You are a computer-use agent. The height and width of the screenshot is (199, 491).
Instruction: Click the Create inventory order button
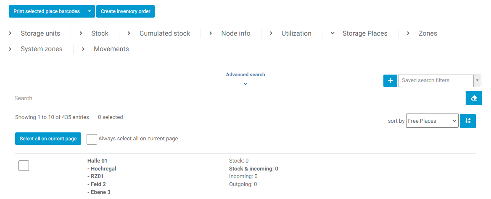pos(125,11)
